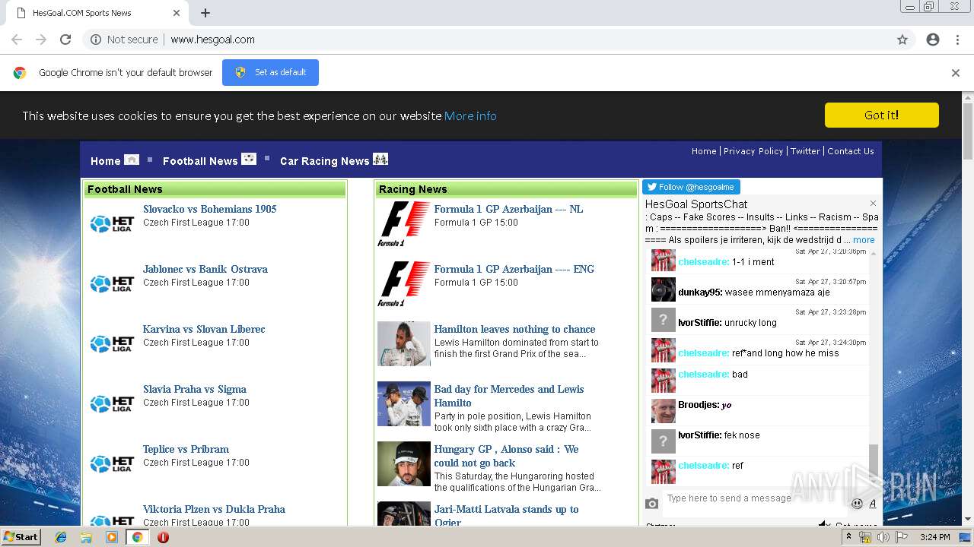The width and height of the screenshot is (974, 547).
Task: Launch Internet Explorer from taskbar
Action: [x=61, y=537]
